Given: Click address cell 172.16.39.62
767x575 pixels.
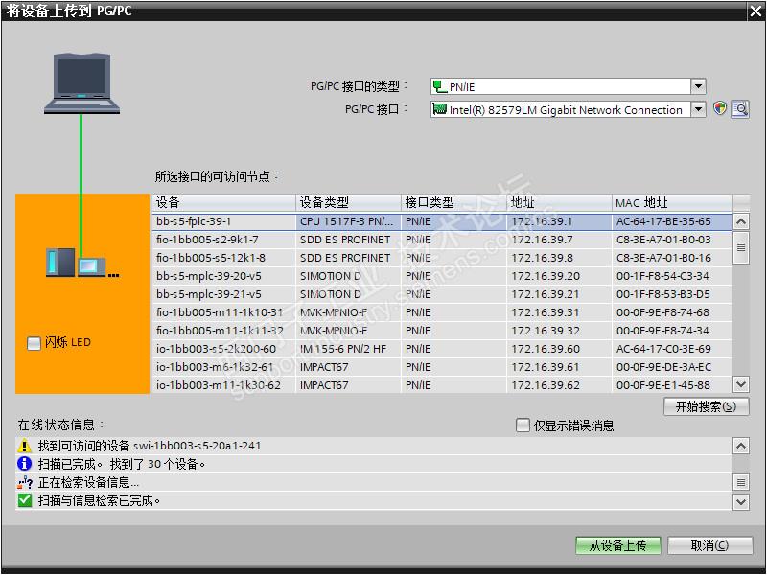Looking at the screenshot, I should pyautogui.click(x=559, y=385).
